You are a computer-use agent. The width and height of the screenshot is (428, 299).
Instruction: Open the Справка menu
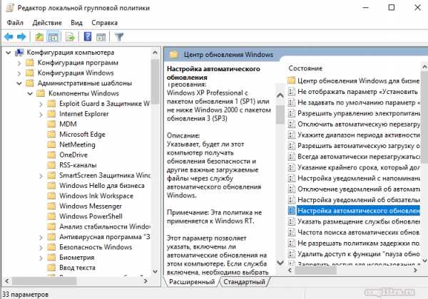[104, 23]
